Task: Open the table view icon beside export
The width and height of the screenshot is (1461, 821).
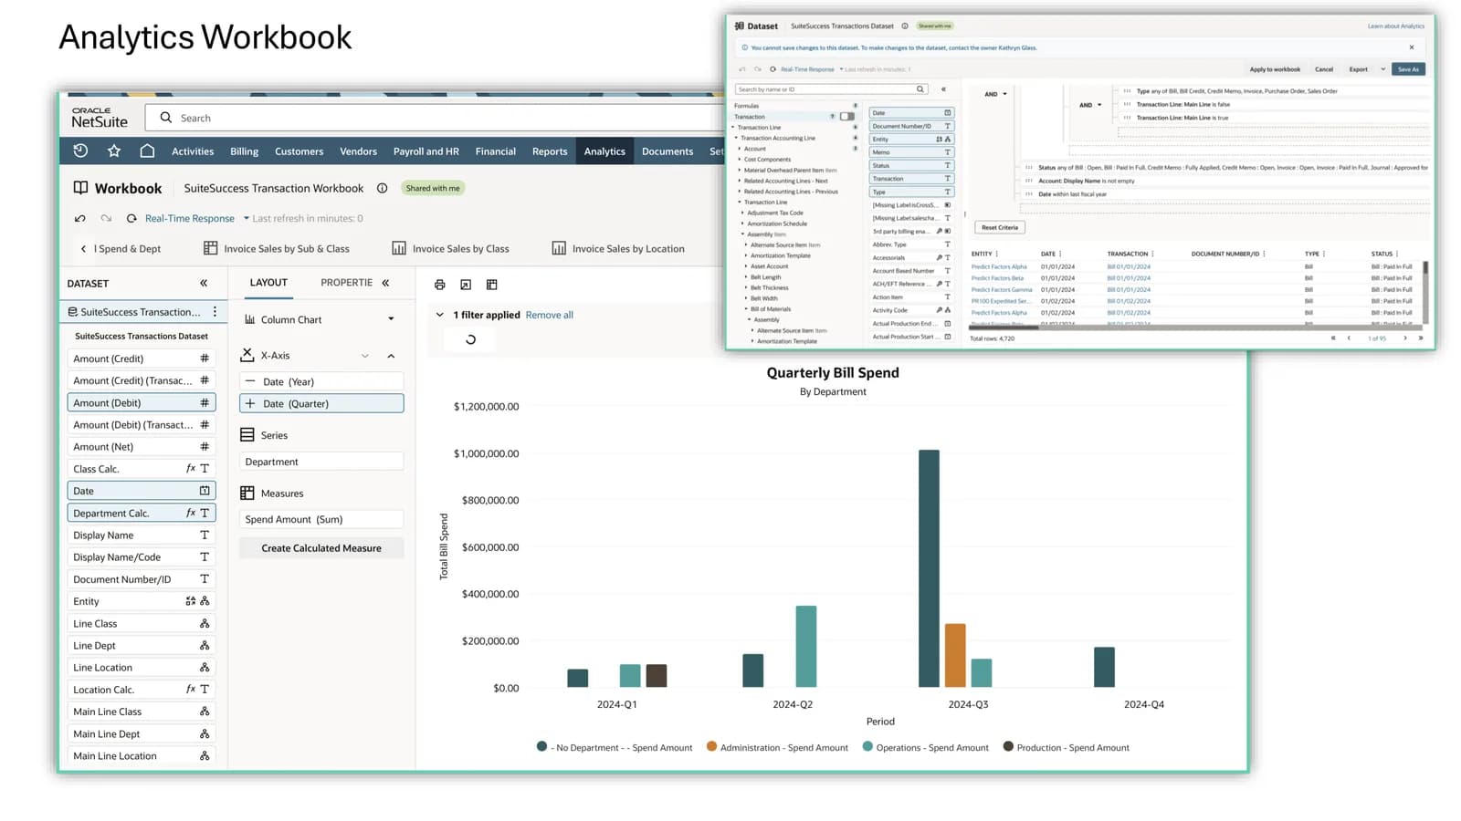Action: [x=491, y=285]
